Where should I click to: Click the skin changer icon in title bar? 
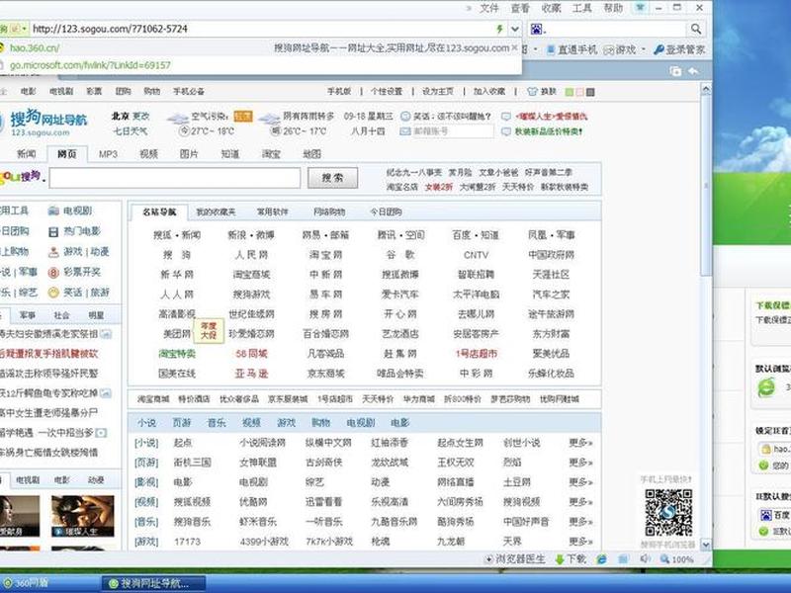(x=640, y=8)
